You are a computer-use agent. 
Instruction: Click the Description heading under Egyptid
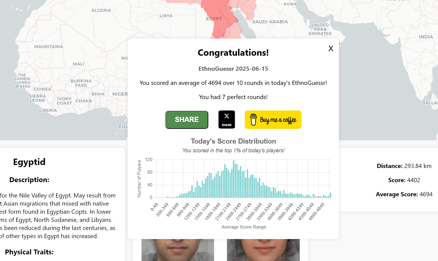29,180
